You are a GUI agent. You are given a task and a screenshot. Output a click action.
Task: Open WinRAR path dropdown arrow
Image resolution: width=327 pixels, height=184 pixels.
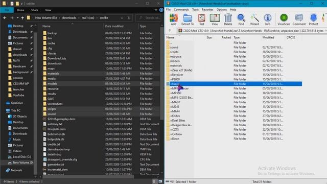pos(325,31)
